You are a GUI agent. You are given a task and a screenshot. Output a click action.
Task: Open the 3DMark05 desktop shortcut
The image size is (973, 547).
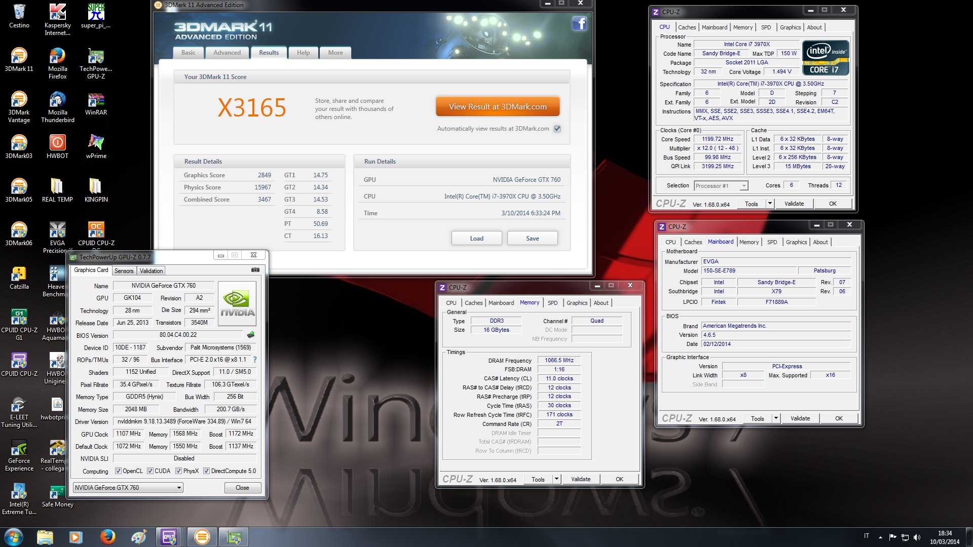pos(19,190)
